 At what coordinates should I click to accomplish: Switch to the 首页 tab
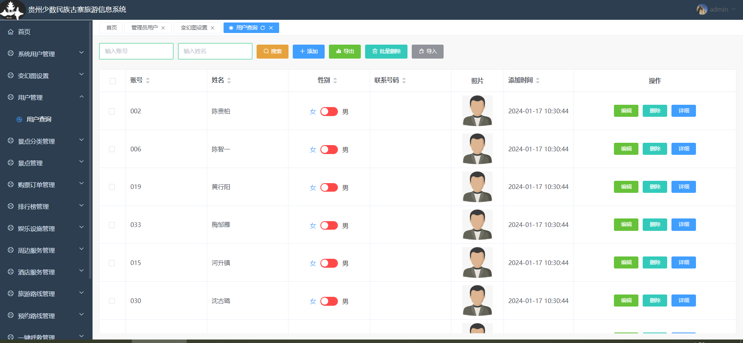112,28
